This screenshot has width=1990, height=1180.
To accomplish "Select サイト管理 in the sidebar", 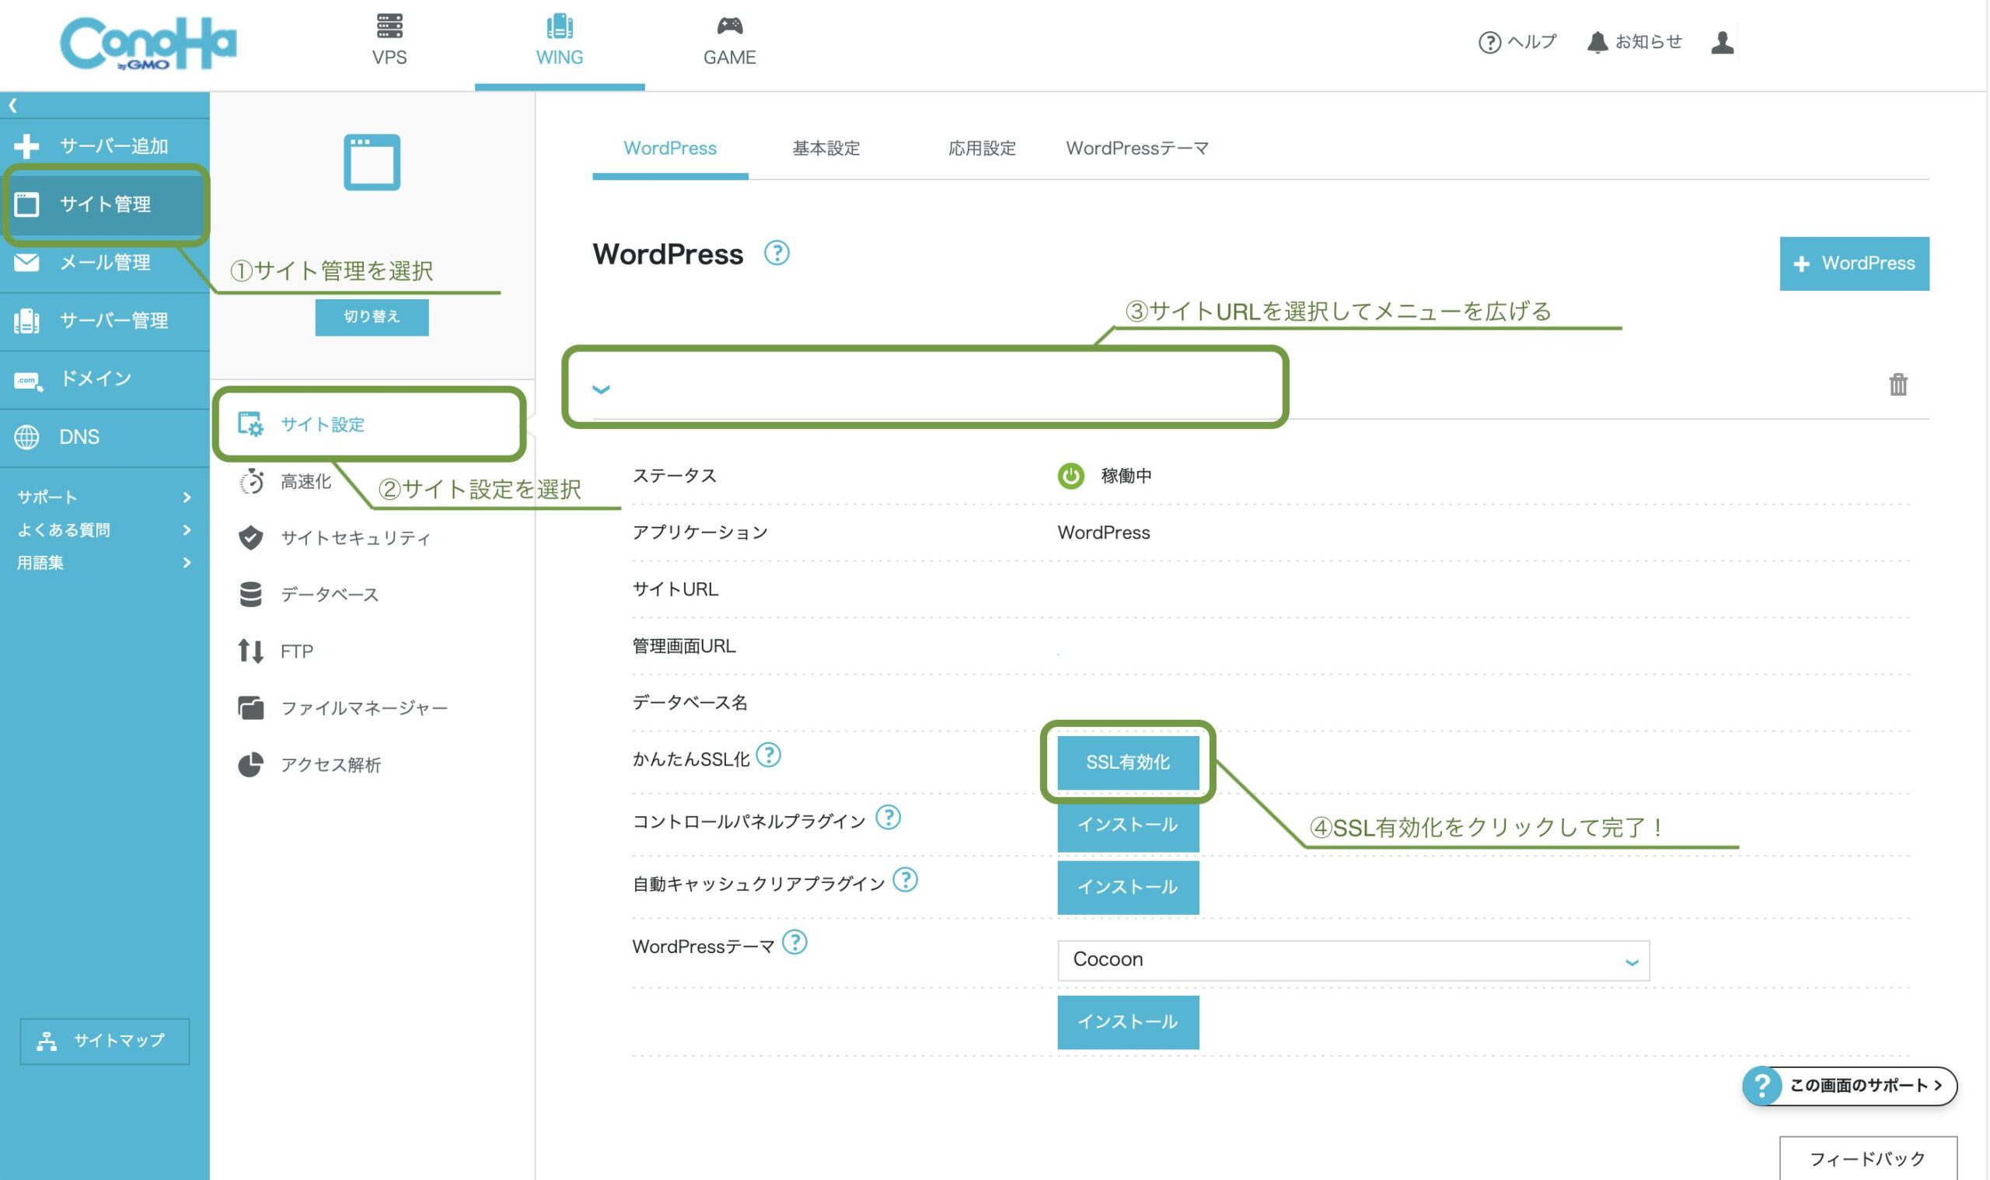I will click(x=105, y=204).
